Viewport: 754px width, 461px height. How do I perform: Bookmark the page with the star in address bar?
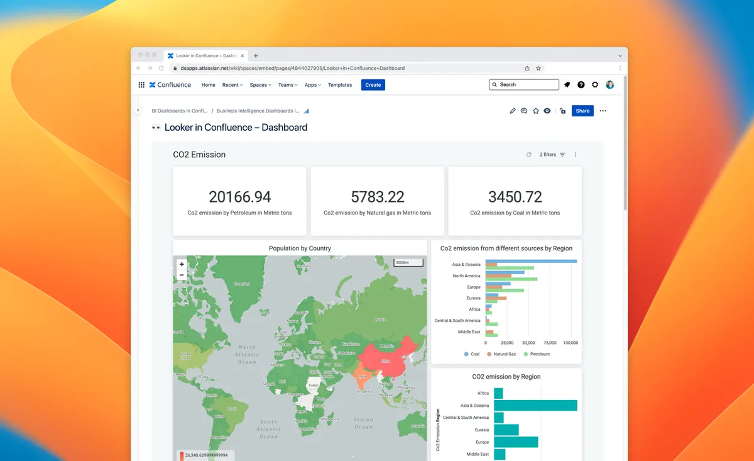click(538, 68)
